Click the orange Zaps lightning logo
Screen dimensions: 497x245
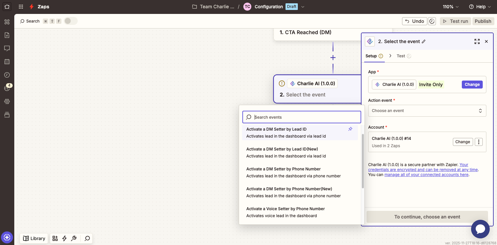point(32,7)
